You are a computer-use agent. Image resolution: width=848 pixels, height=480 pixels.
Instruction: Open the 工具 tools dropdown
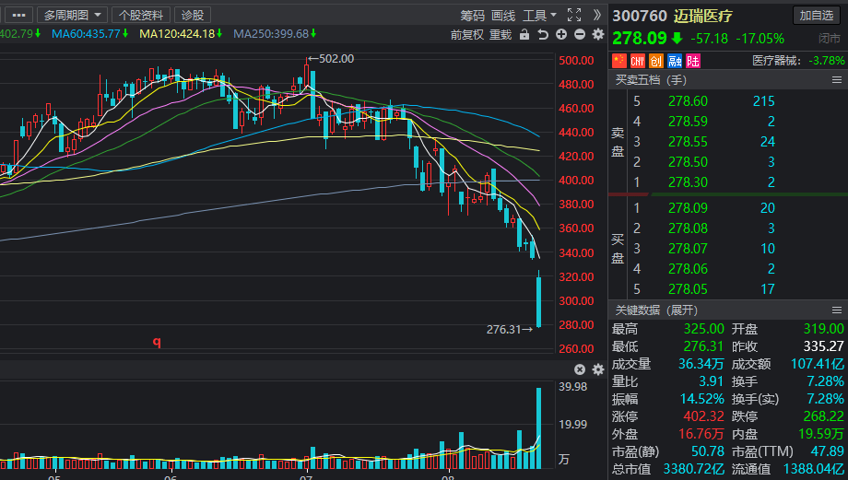click(x=539, y=15)
